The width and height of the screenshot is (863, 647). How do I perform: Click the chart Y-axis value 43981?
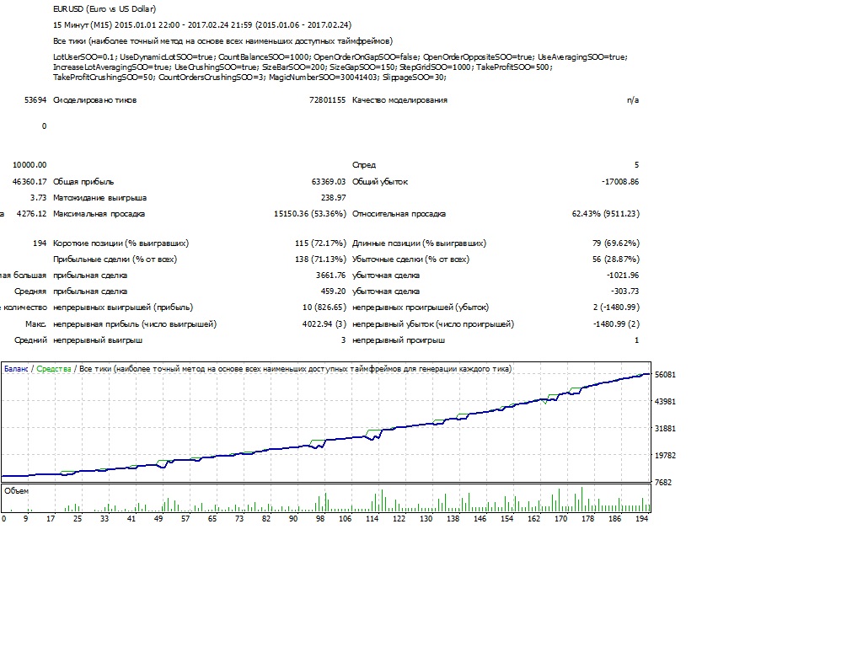pos(665,402)
